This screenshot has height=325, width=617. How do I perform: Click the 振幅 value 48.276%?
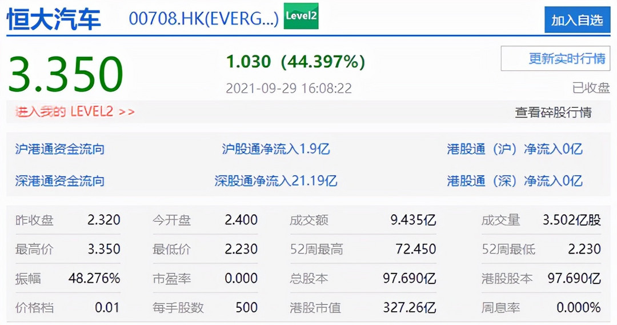94,279
